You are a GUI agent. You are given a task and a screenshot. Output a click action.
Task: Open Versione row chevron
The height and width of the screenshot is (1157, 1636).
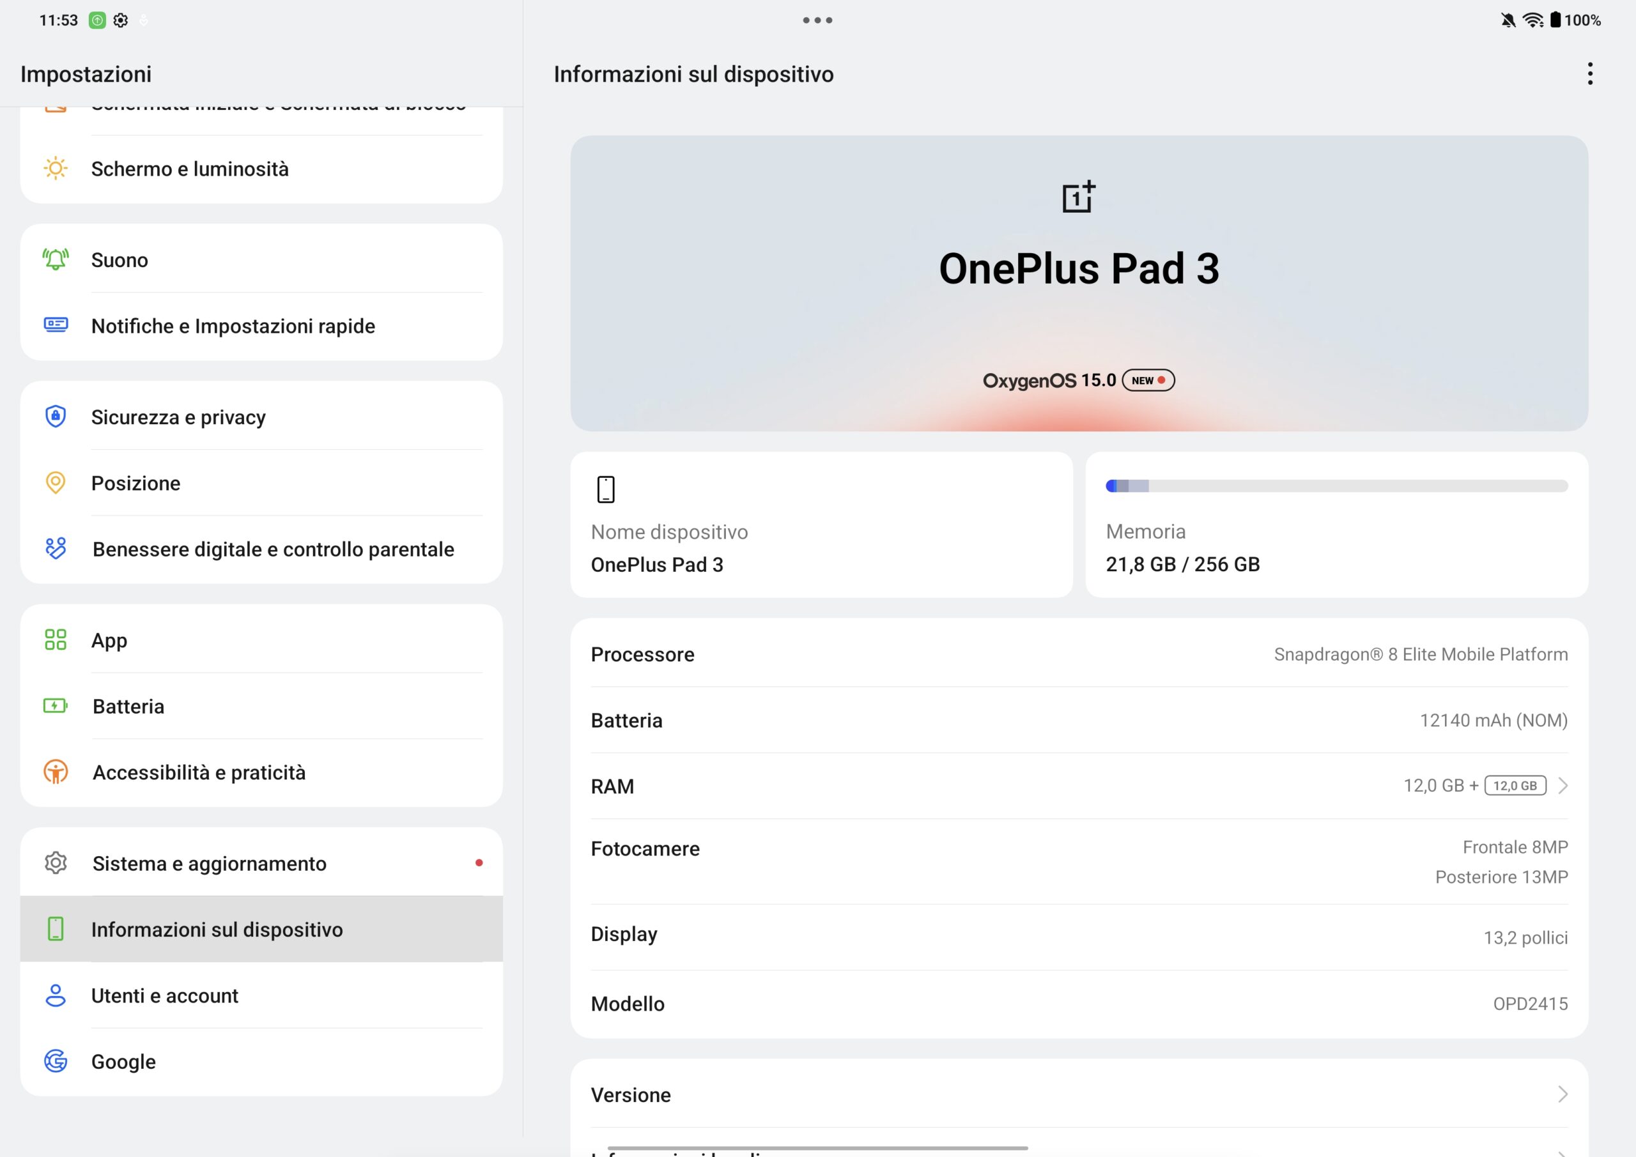click(1563, 1094)
